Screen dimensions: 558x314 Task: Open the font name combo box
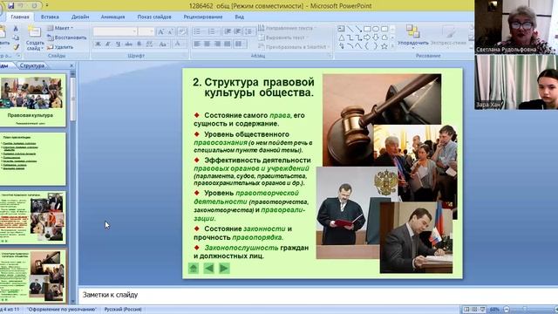coord(115,31)
